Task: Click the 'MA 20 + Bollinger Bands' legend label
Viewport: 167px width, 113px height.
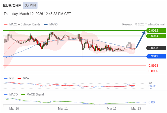Action: click(x=25, y=25)
